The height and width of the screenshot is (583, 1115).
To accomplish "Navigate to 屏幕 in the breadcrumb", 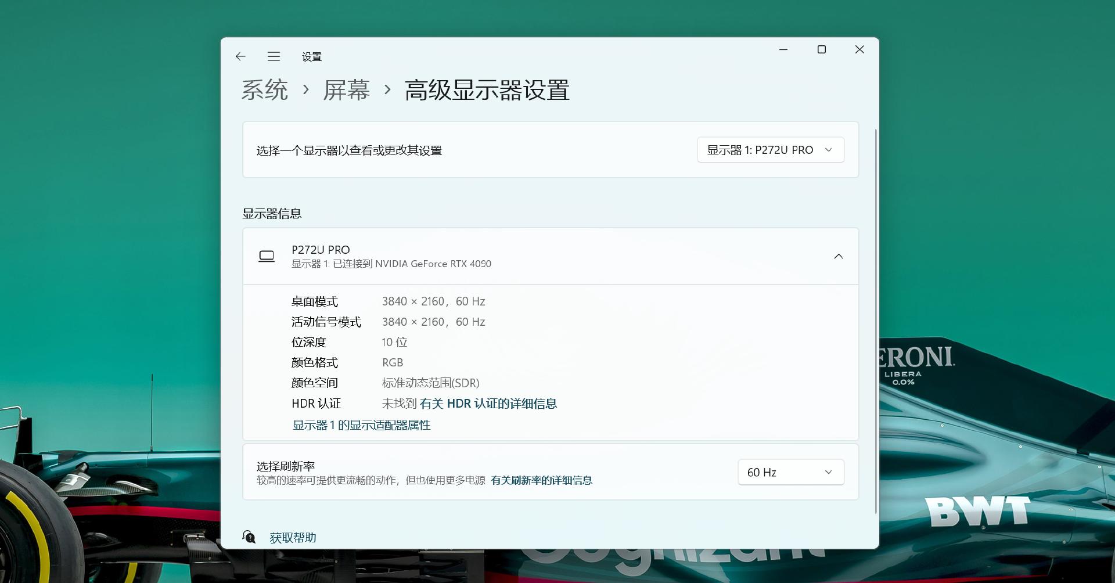I will click(x=347, y=90).
